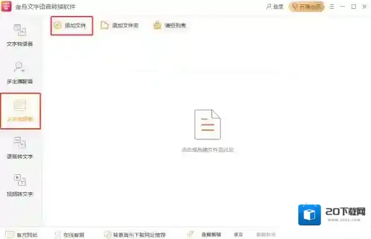371x239 pixels.
Task: Close the application window
Action: [364, 7]
